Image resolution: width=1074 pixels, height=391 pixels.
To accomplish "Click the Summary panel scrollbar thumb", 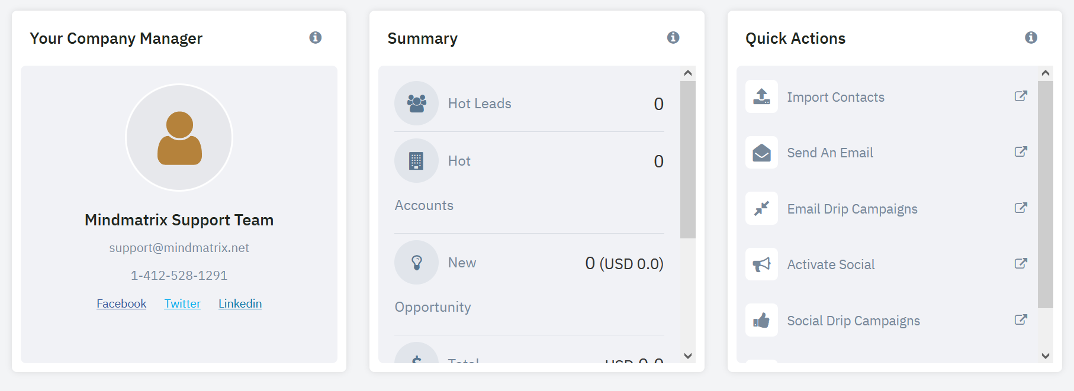I will (687, 160).
